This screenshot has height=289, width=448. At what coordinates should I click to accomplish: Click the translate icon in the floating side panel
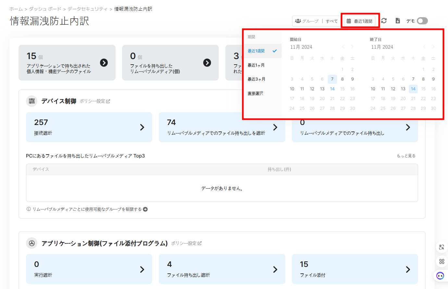pyautogui.click(x=442, y=247)
